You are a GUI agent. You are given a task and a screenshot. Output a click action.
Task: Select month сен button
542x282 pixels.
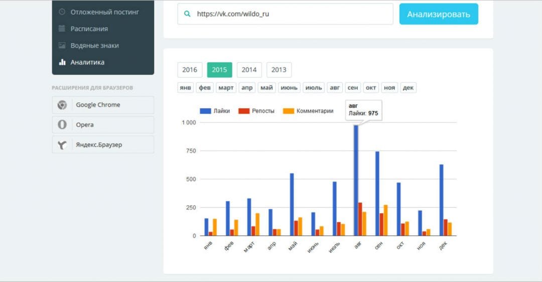tap(353, 87)
